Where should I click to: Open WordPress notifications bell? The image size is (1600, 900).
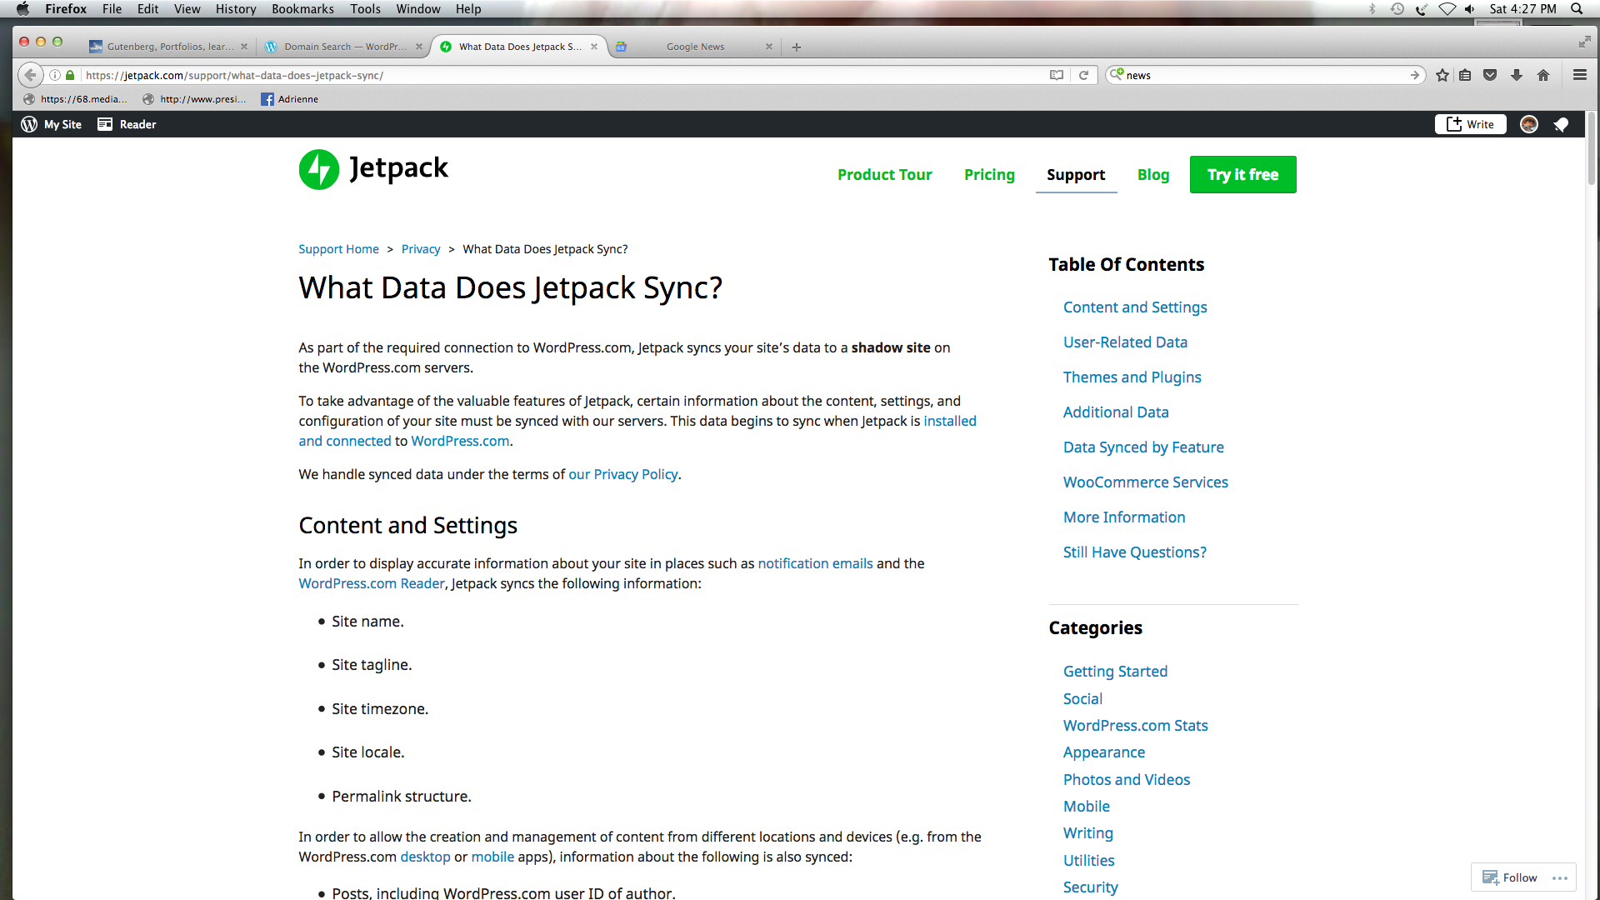[x=1562, y=124]
